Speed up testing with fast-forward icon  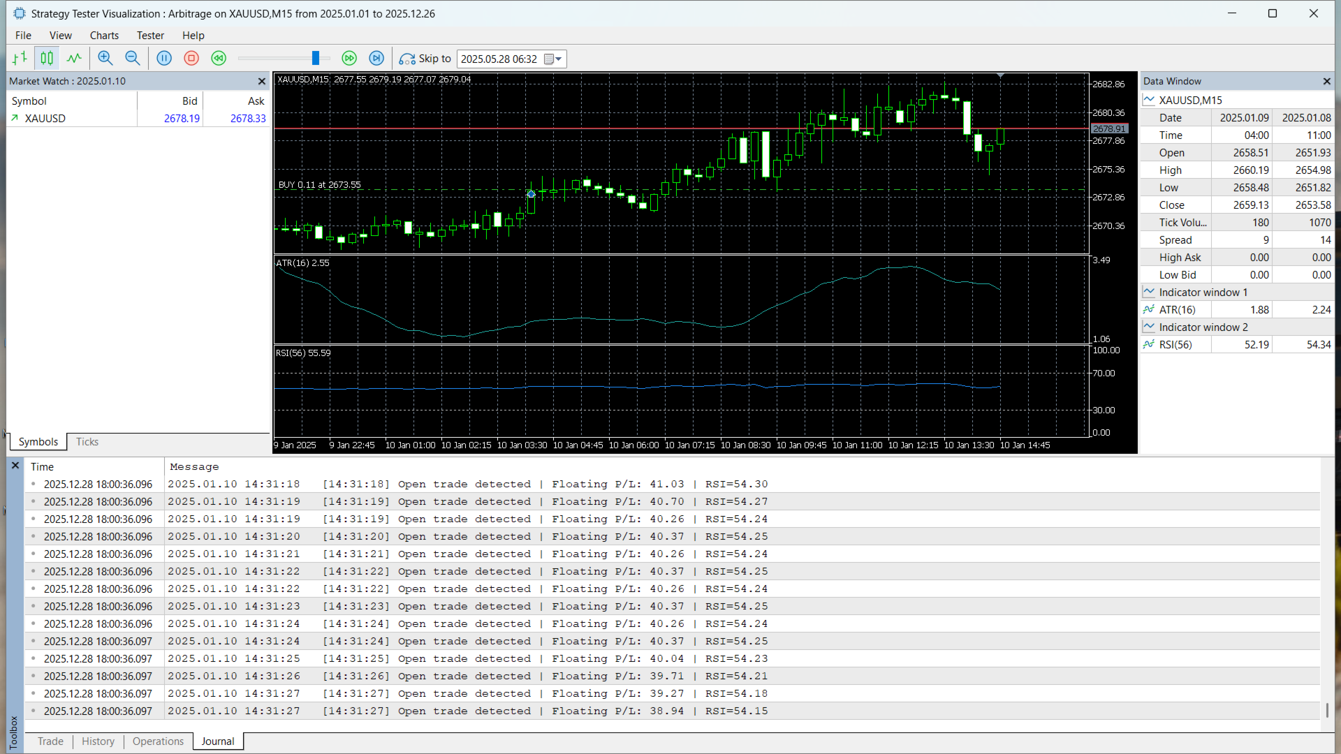349,59
